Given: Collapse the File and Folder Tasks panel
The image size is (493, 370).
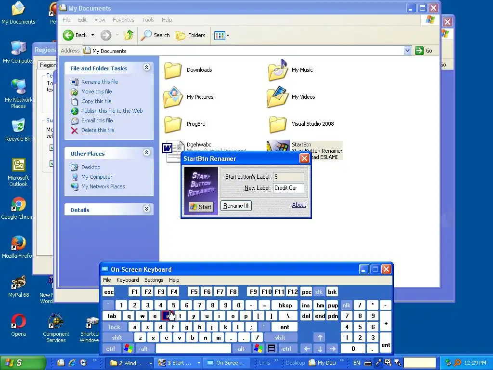Looking at the screenshot, I should coord(146,67).
